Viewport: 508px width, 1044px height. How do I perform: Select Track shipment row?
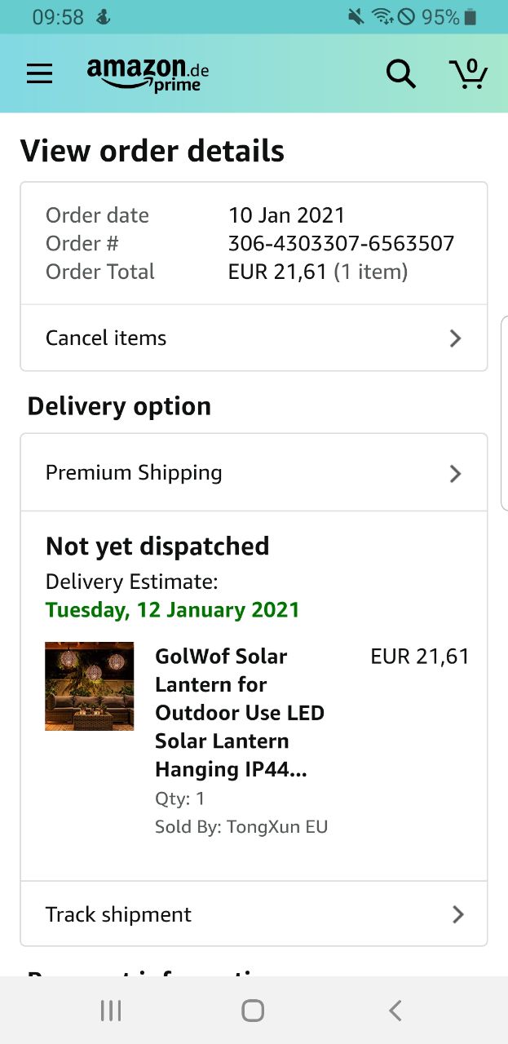pyautogui.click(x=118, y=915)
